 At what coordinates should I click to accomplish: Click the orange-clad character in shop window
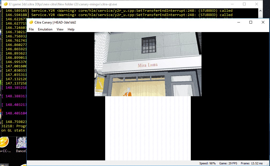(128, 92)
